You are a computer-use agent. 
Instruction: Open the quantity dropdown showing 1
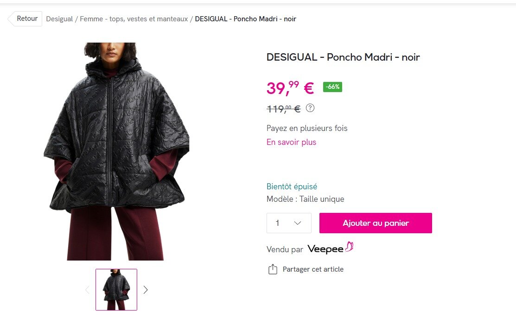tap(289, 223)
